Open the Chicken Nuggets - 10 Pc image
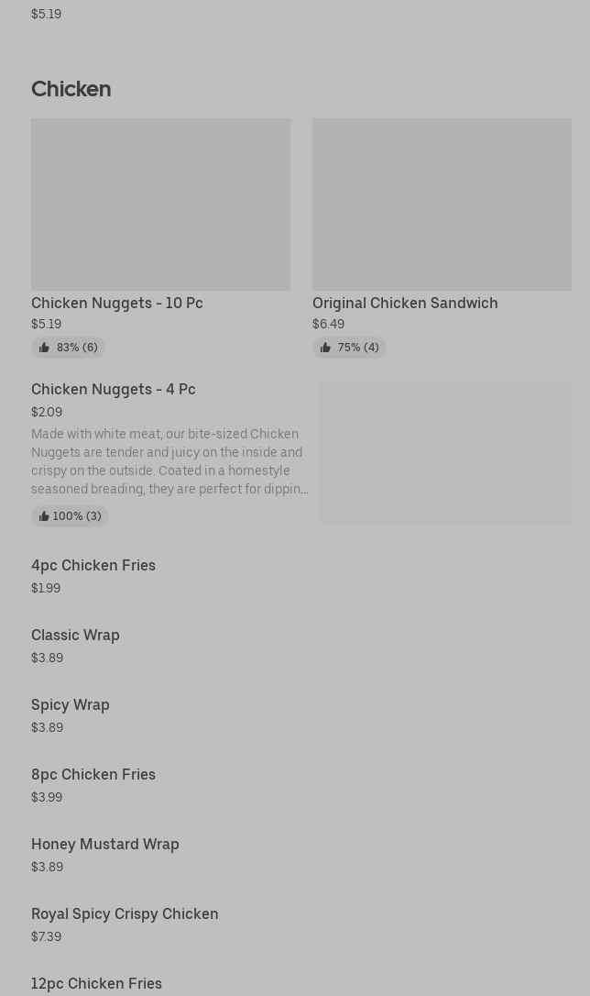 [x=160, y=205]
